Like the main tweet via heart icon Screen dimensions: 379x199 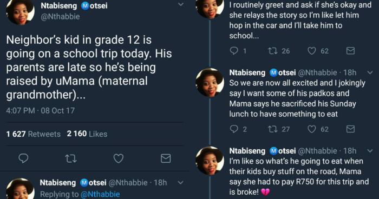(119, 158)
